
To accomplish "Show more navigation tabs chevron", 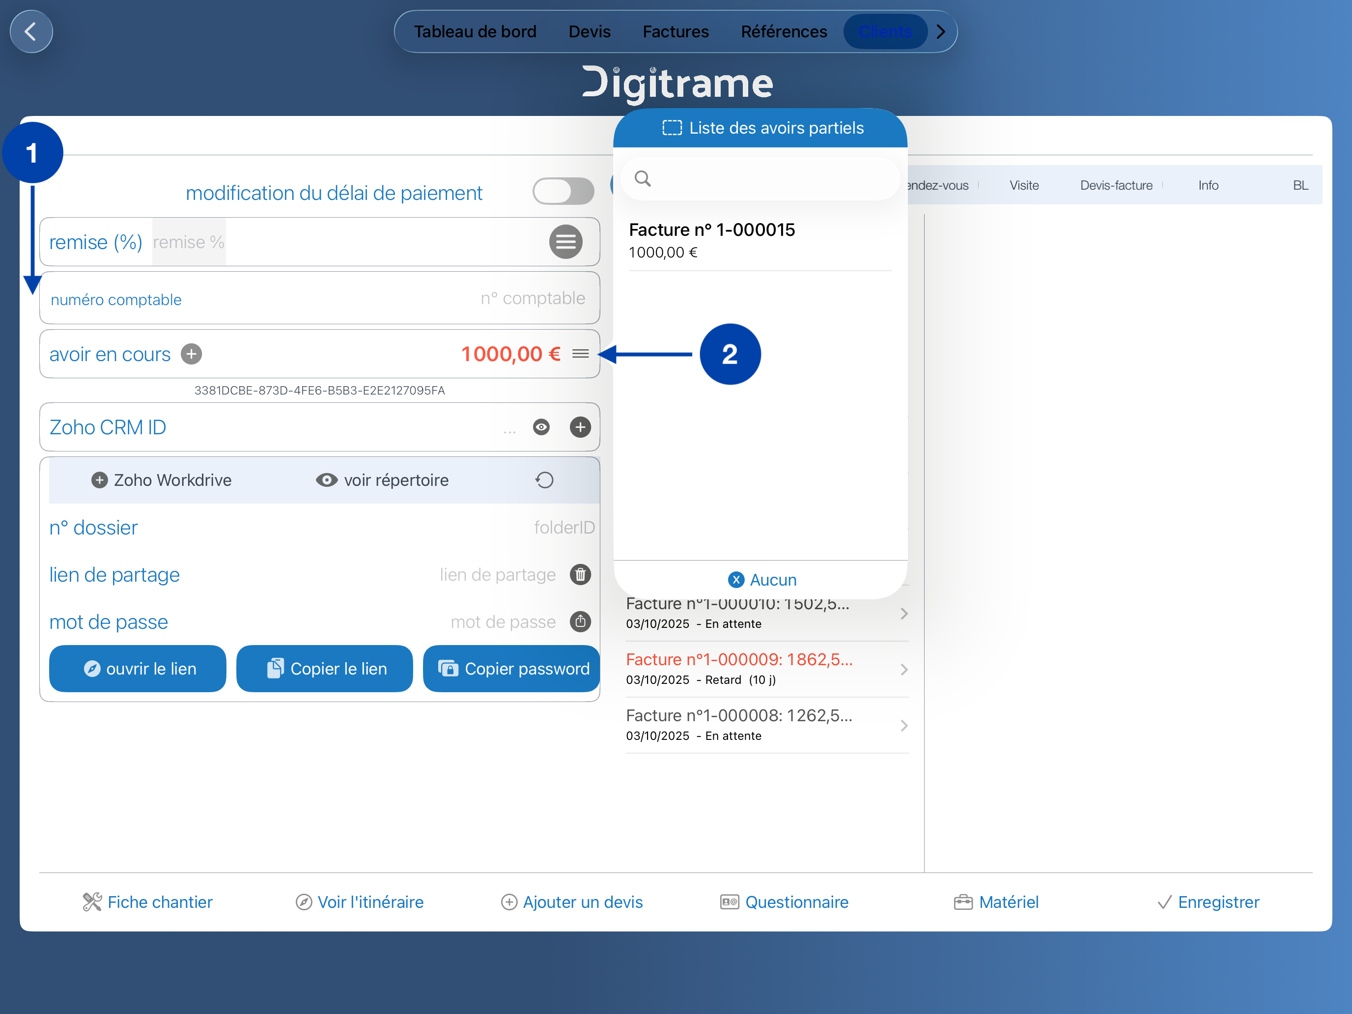I will tap(941, 31).
